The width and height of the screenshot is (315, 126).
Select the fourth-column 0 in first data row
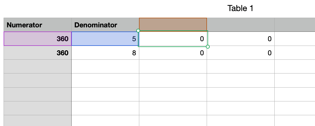click(x=240, y=39)
